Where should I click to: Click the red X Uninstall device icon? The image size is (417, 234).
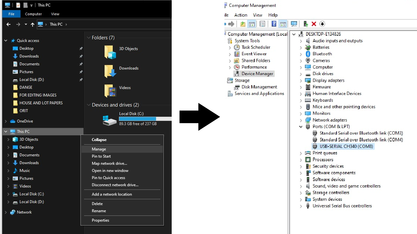click(314, 24)
